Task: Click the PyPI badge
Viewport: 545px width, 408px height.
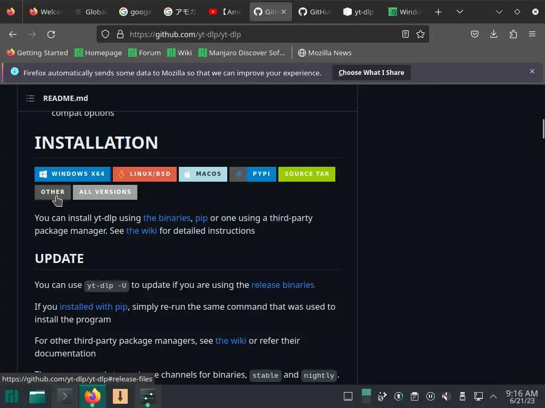Action: [x=253, y=174]
